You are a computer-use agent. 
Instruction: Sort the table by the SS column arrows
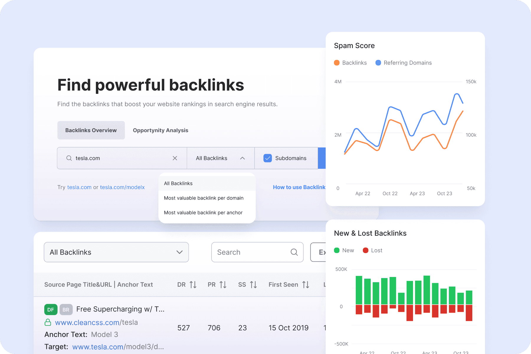pyautogui.click(x=253, y=285)
